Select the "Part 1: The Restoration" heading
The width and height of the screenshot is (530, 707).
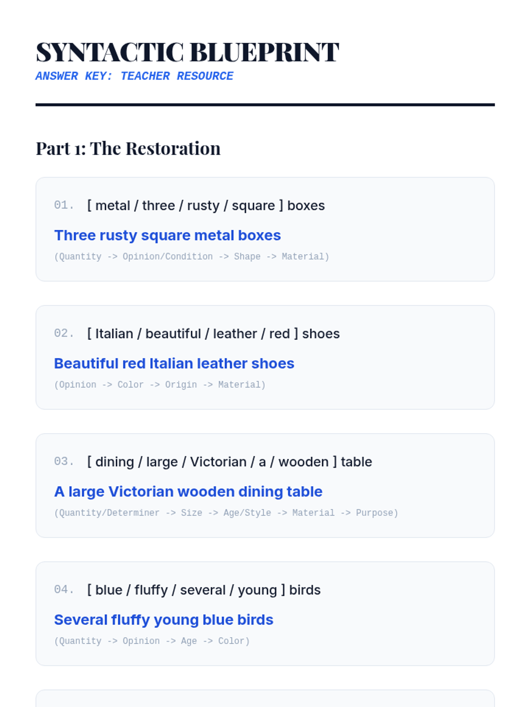click(x=128, y=148)
